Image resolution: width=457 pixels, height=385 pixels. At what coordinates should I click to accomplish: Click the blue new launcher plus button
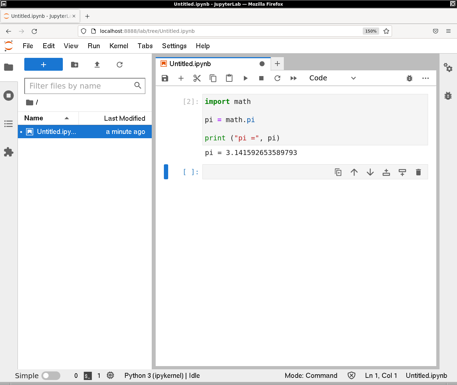[44, 65]
